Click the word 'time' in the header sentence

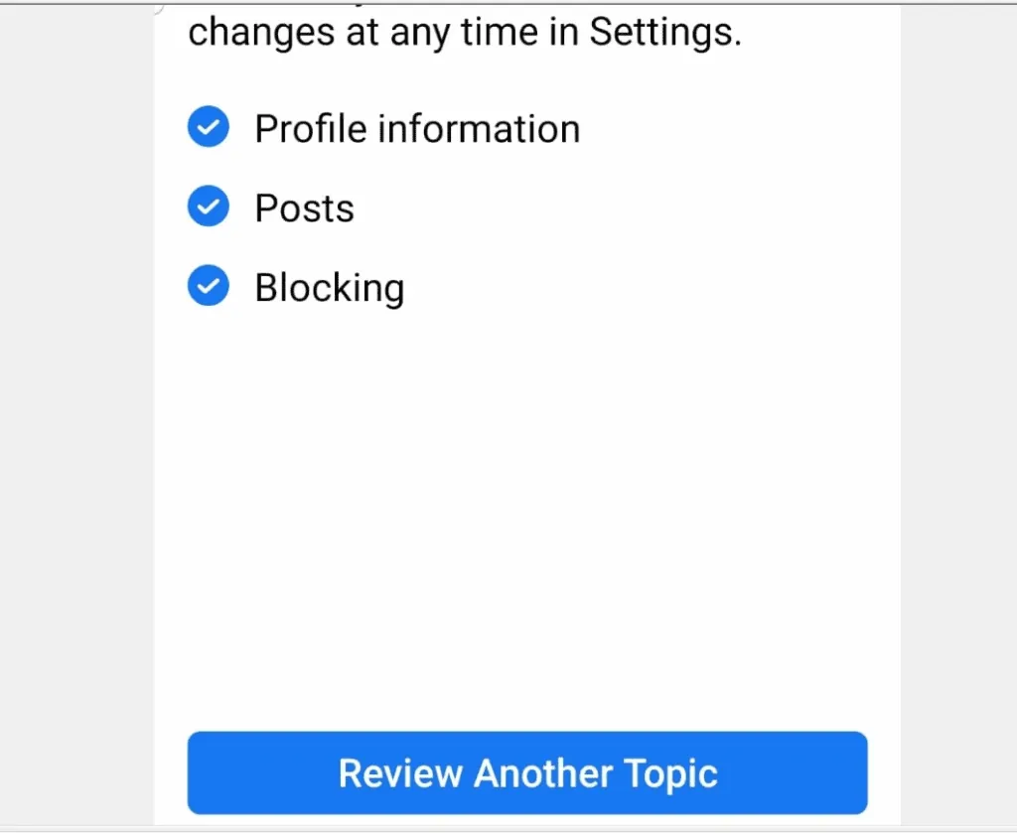[500, 32]
